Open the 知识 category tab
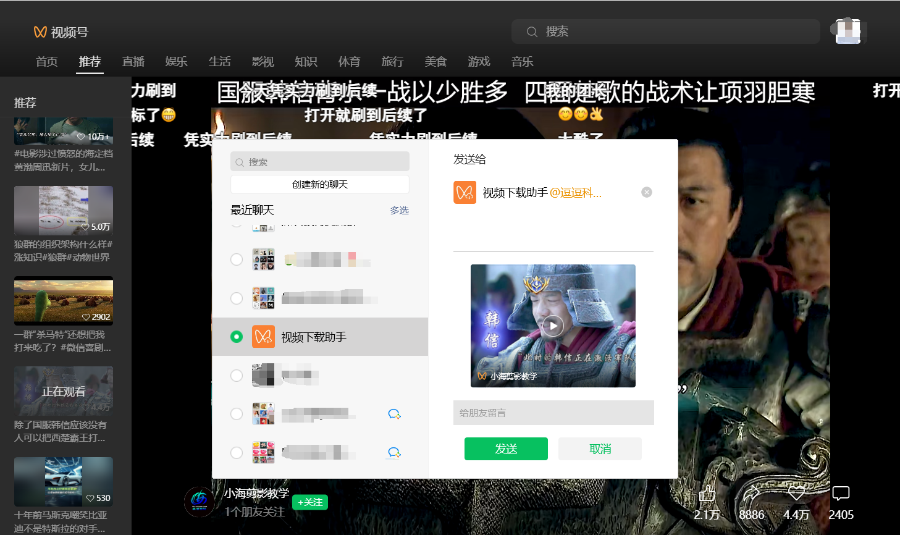The height and width of the screenshot is (535, 900). (x=306, y=62)
